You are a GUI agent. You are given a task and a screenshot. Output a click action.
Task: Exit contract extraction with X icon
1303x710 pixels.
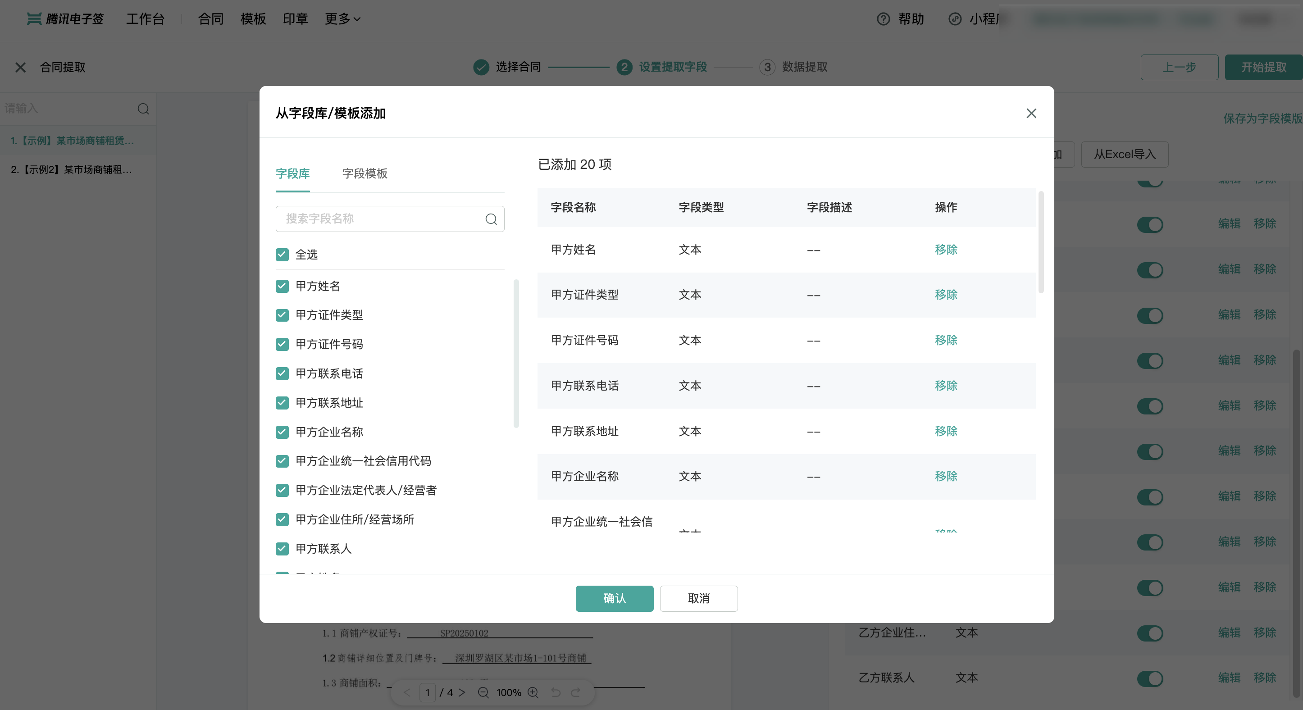(20, 67)
